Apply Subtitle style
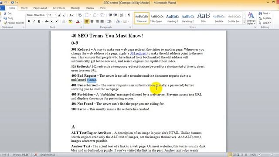 pos(219,18)
